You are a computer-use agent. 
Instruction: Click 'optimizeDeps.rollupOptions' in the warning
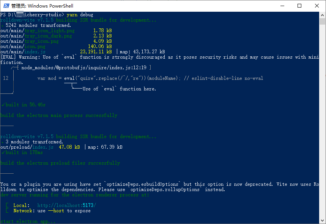165,190
